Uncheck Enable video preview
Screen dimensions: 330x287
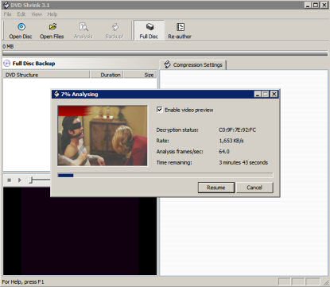pos(159,110)
